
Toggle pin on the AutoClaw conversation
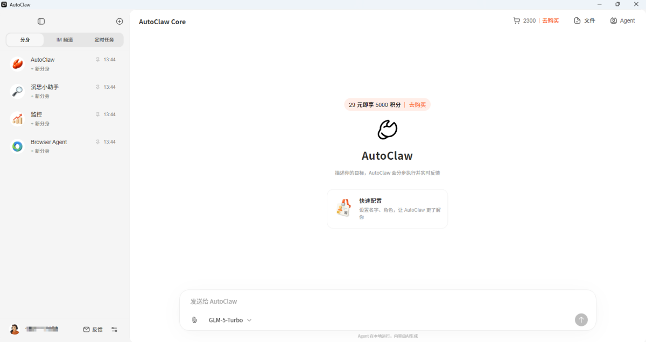pyautogui.click(x=97, y=60)
